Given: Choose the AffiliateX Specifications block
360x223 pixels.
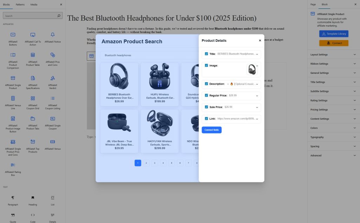Looking at the screenshot, I should pyautogui.click(x=33, y=83).
